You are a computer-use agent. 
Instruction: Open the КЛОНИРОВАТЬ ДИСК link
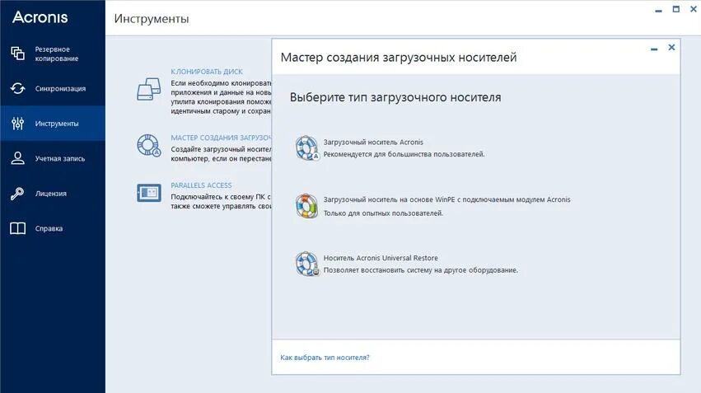pyautogui.click(x=207, y=72)
